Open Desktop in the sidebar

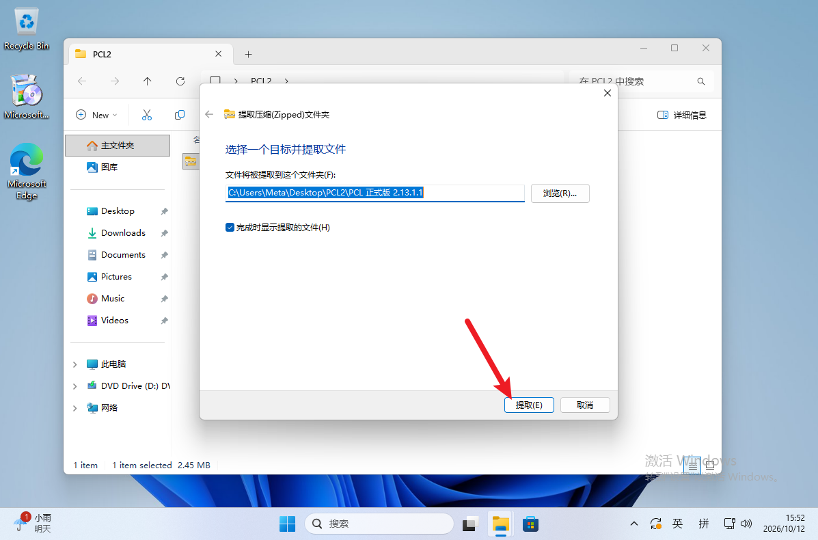(118, 211)
